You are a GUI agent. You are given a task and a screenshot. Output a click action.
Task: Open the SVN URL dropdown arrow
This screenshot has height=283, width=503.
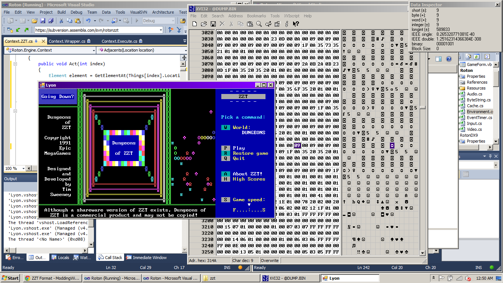tap(161, 30)
